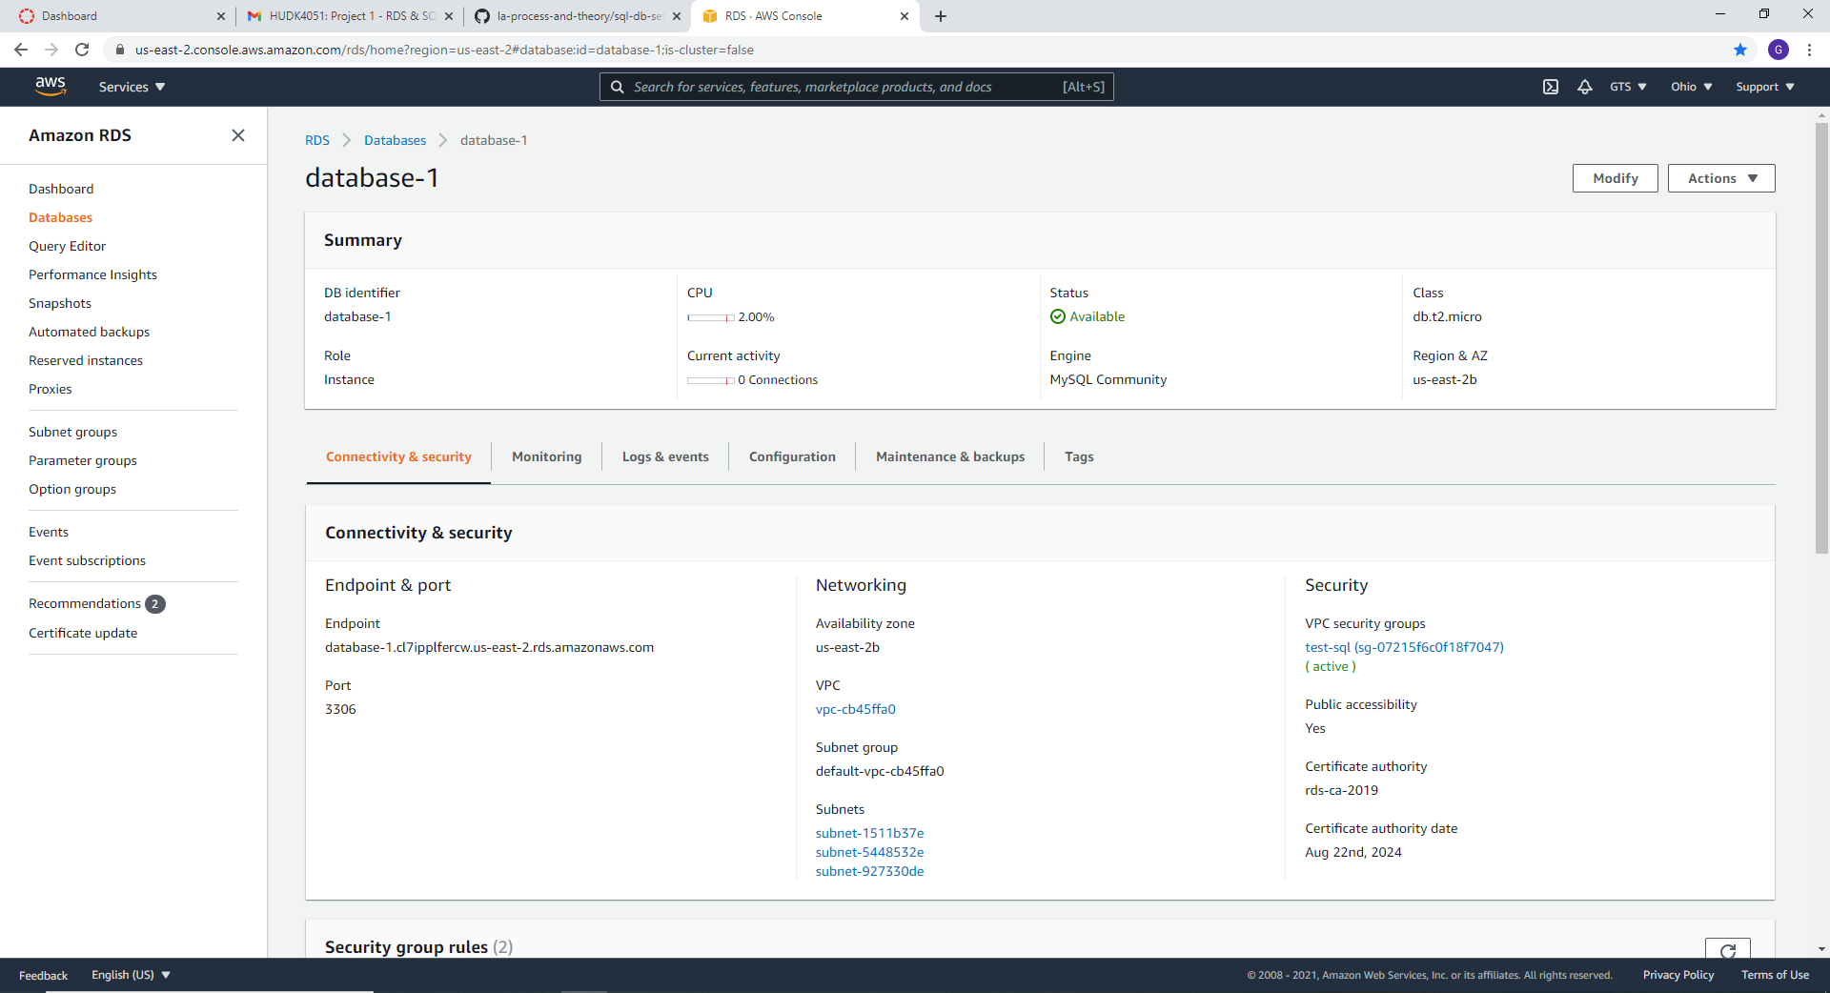Open Query Editor in sidebar
Image resolution: width=1830 pixels, height=993 pixels.
pos(67,246)
